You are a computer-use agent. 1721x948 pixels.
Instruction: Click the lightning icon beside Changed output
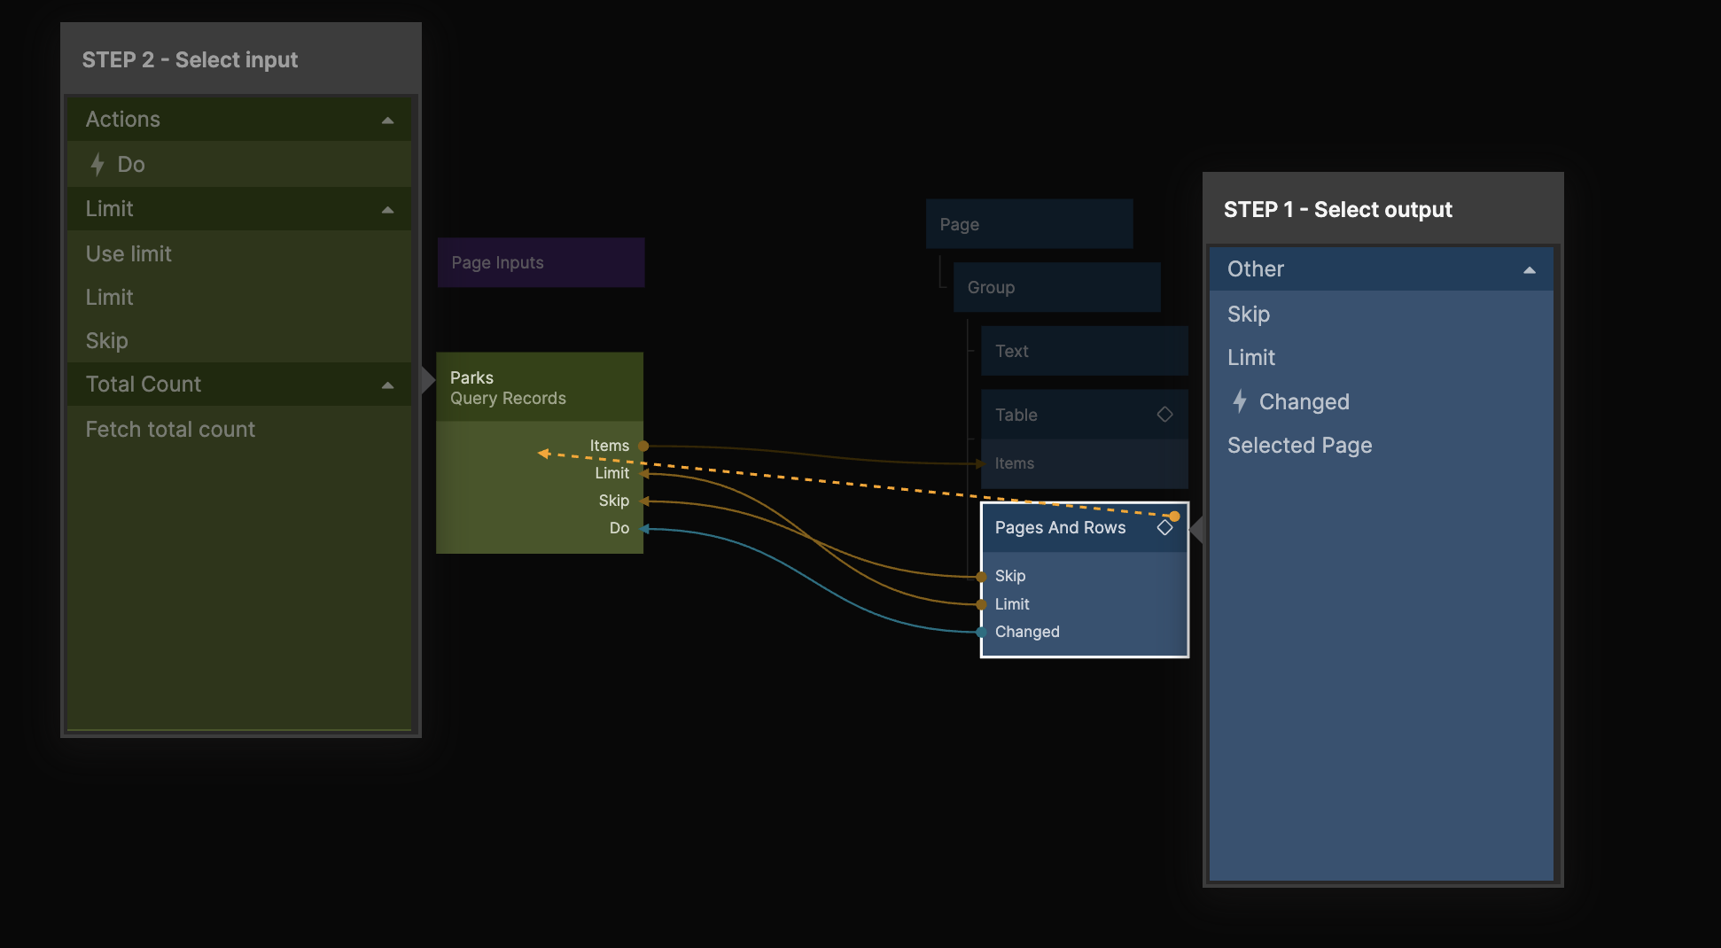pyautogui.click(x=1240, y=401)
